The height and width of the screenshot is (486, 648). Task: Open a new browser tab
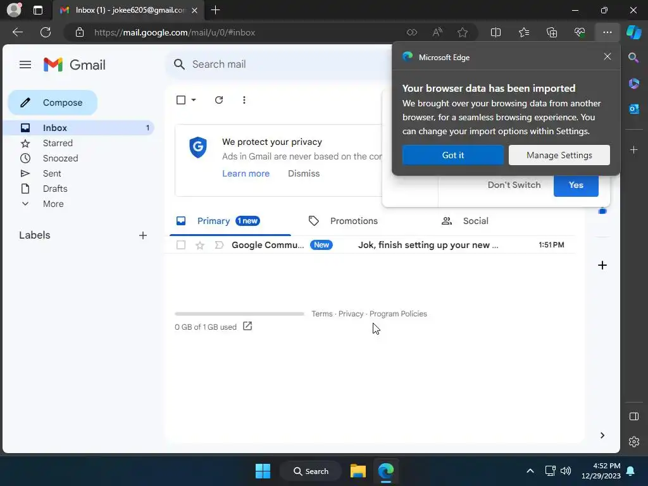pyautogui.click(x=215, y=10)
